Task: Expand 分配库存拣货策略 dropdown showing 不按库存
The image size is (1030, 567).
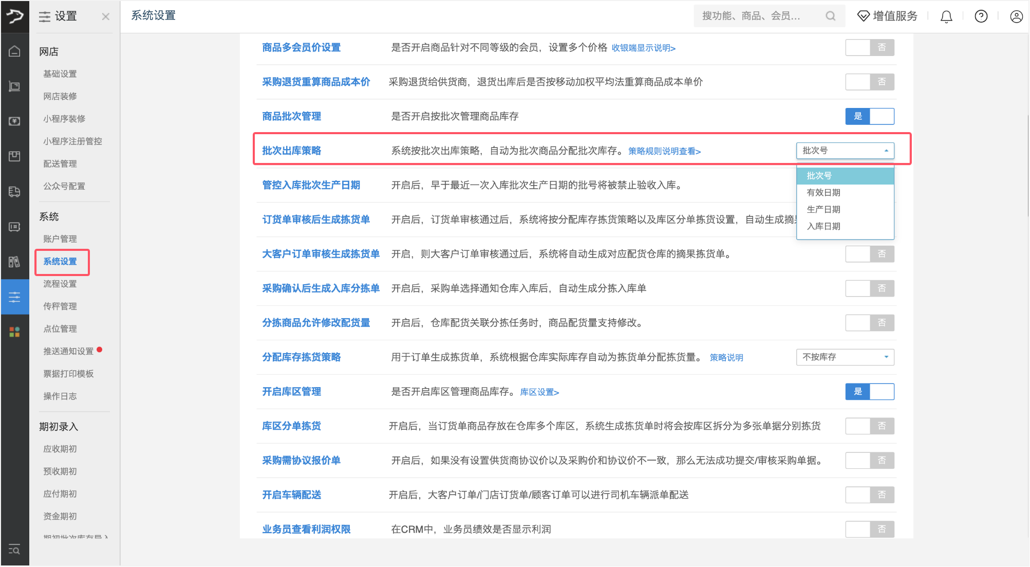Action: (845, 357)
